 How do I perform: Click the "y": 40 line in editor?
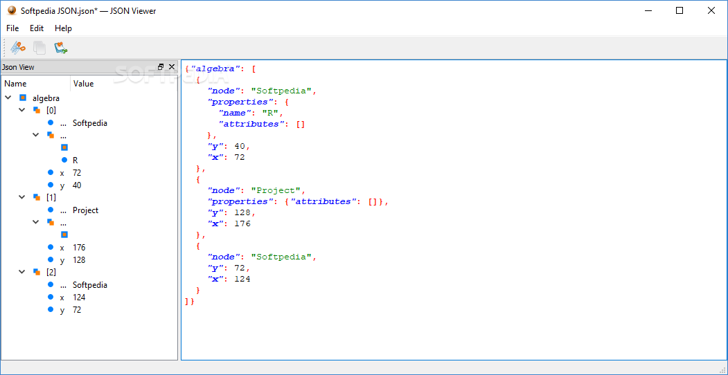click(229, 146)
